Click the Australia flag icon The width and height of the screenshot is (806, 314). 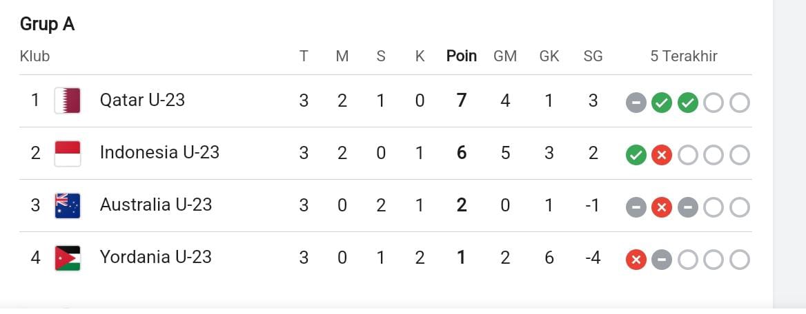click(x=68, y=205)
